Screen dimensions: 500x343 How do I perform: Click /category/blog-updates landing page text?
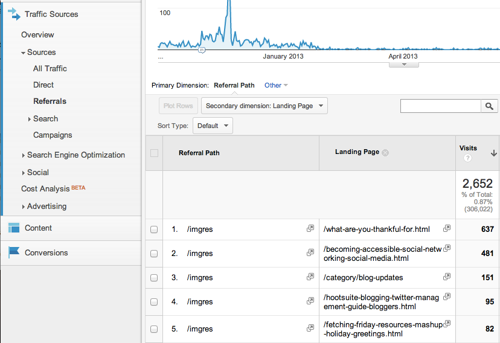point(363,278)
